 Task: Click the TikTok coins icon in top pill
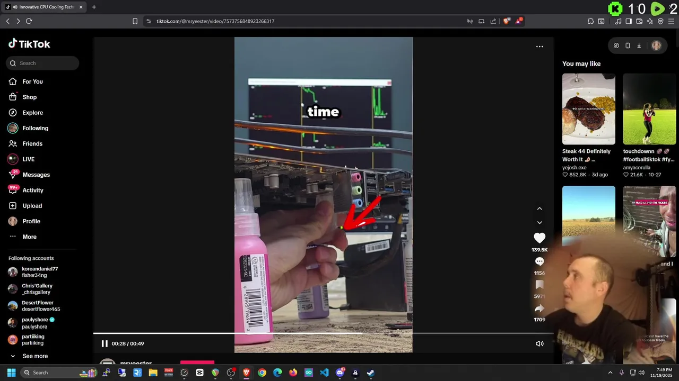tap(616, 46)
